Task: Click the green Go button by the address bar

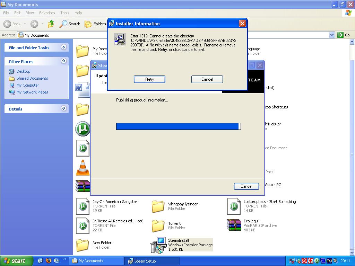Action: (344, 35)
